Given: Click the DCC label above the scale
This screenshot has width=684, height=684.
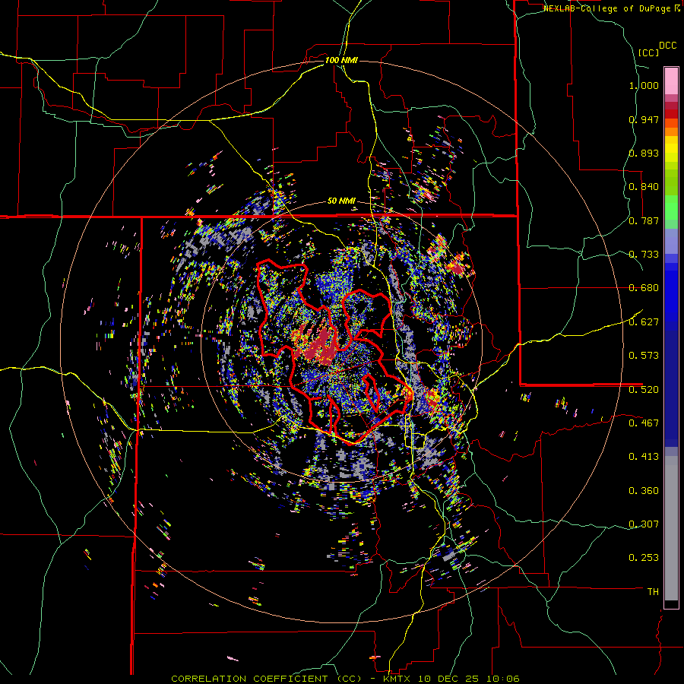Looking at the screenshot, I should (667, 46).
